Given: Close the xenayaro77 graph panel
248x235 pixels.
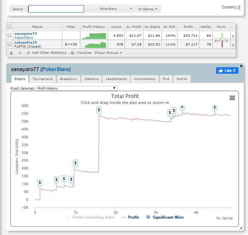Looking at the screenshot, I should coord(241,66).
